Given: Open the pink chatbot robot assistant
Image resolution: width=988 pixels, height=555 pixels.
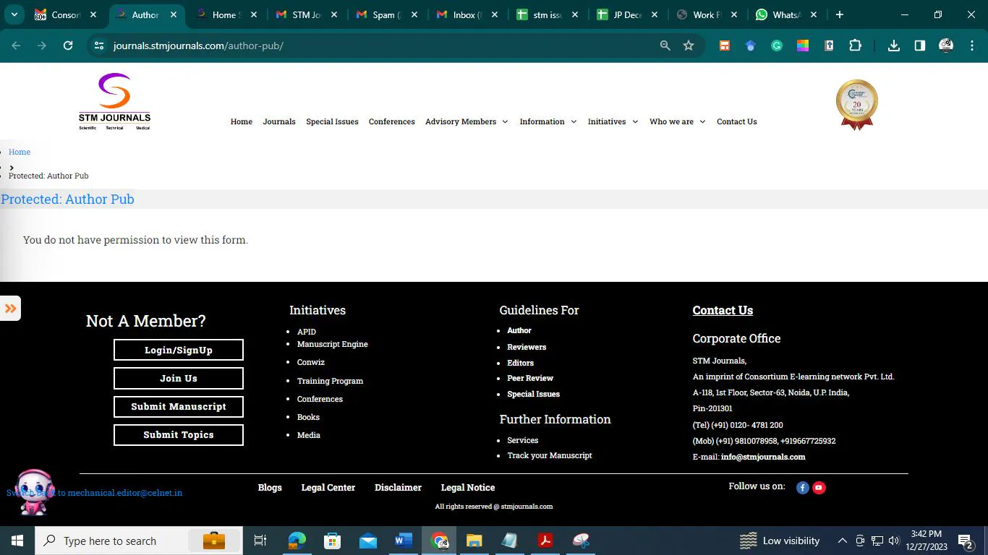Looking at the screenshot, I should click(x=34, y=492).
